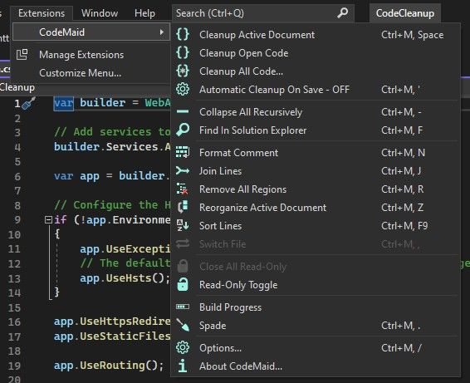The width and height of the screenshot is (470, 383).
Task: Click the Spade shovel icon
Action: coord(183,325)
